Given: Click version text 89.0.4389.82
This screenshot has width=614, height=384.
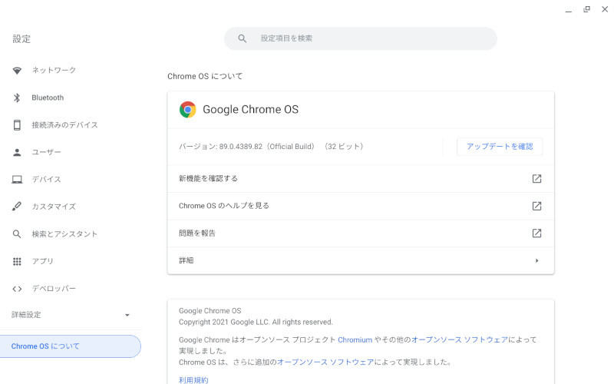Looking at the screenshot, I should click(x=241, y=147).
